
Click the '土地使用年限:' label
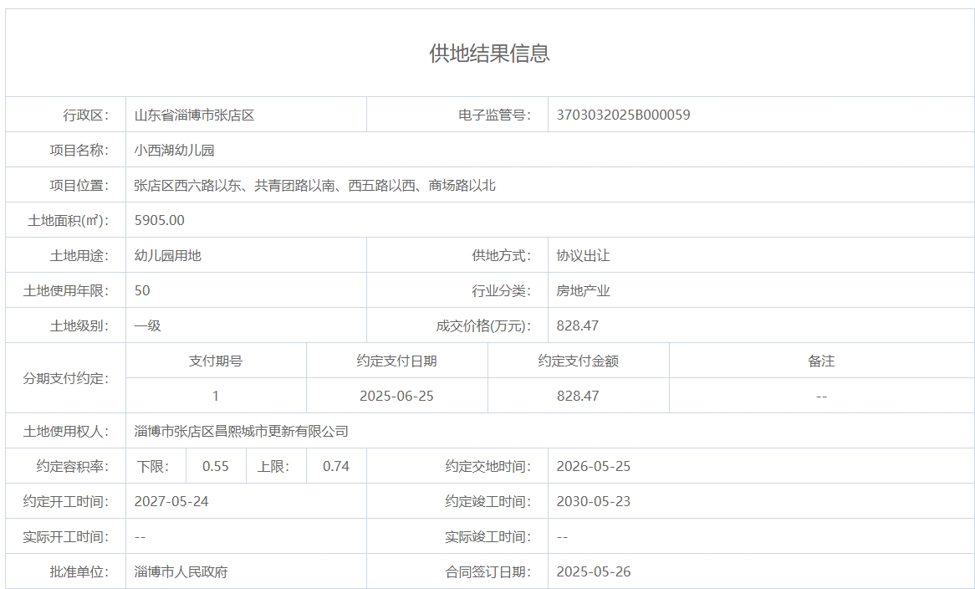(66, 290)
